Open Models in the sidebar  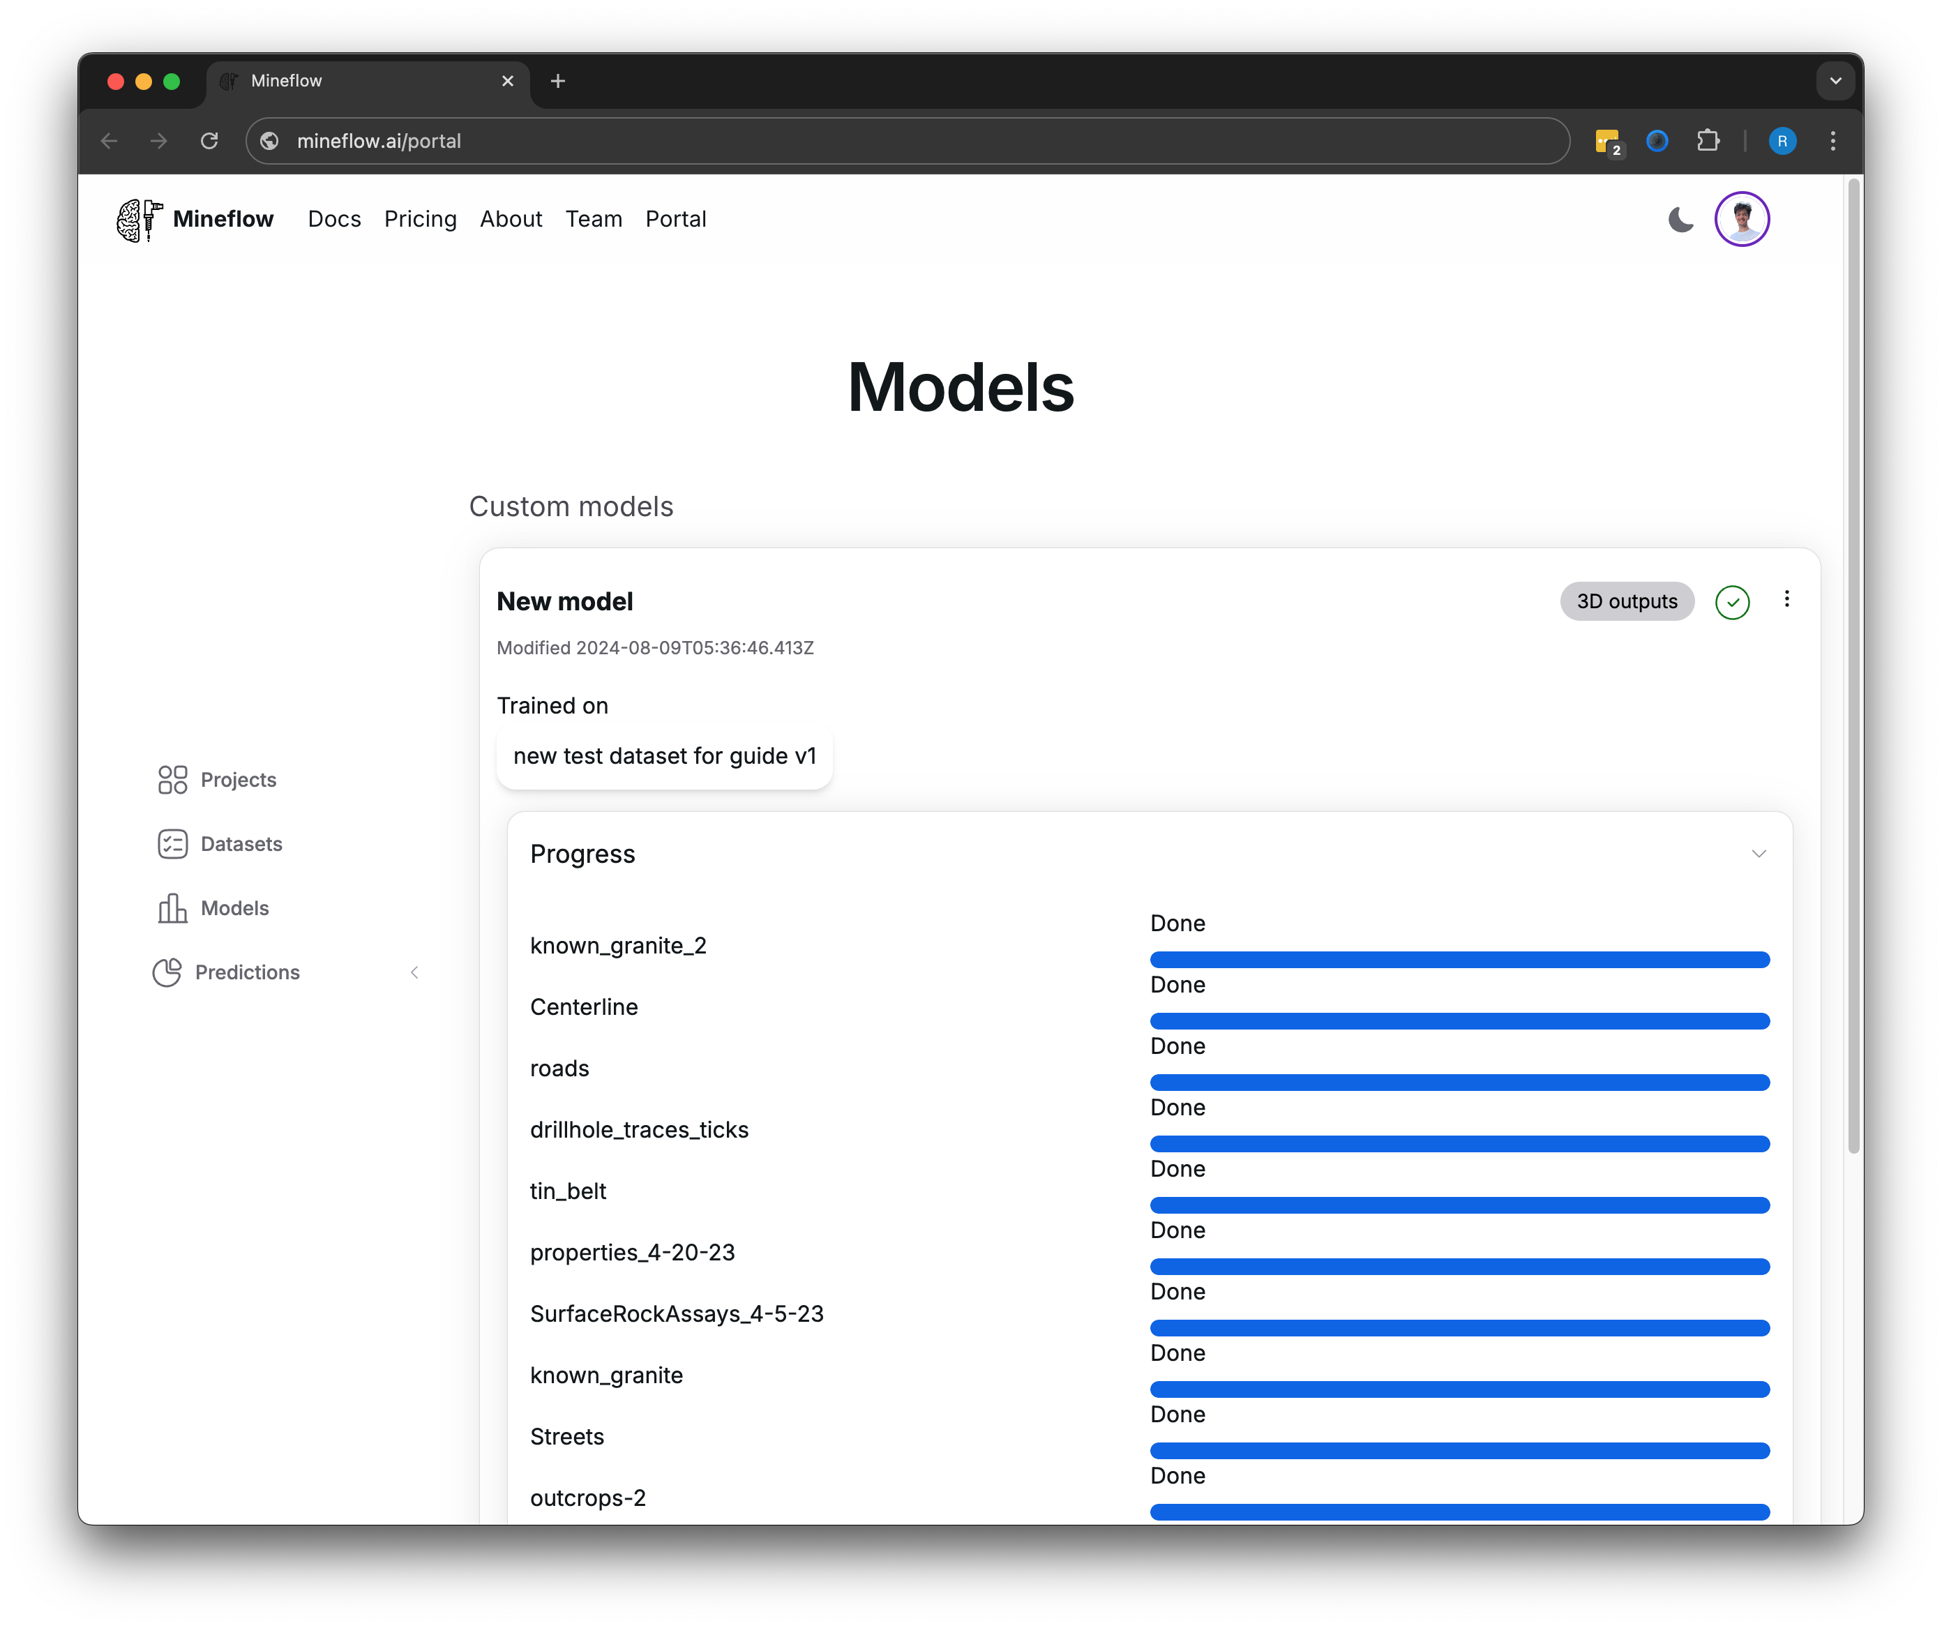[213, 908]
